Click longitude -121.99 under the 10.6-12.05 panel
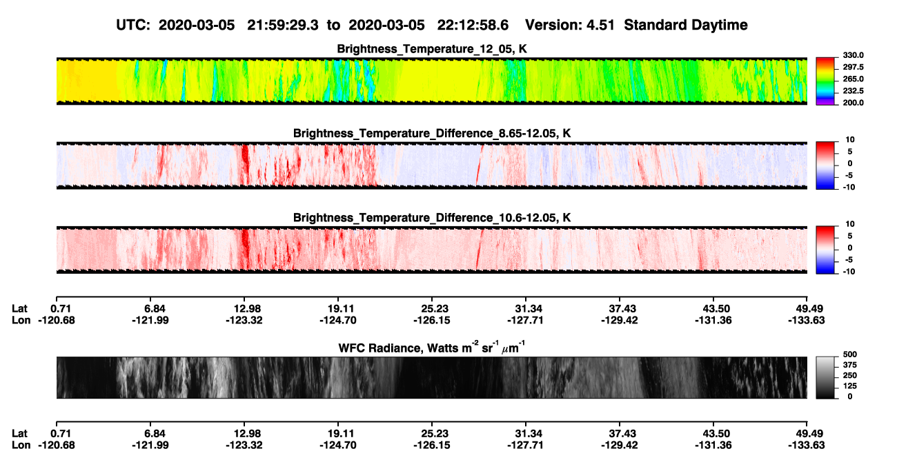The image size is (897, 460). (151, 320)
